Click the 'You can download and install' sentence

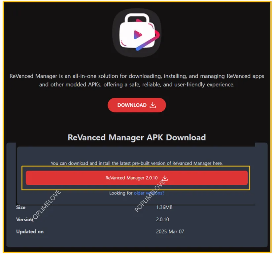[x=137, y=163]
